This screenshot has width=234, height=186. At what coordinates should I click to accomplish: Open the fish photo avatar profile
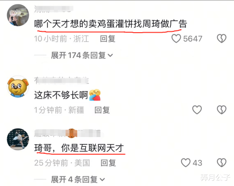coord(18,15)
